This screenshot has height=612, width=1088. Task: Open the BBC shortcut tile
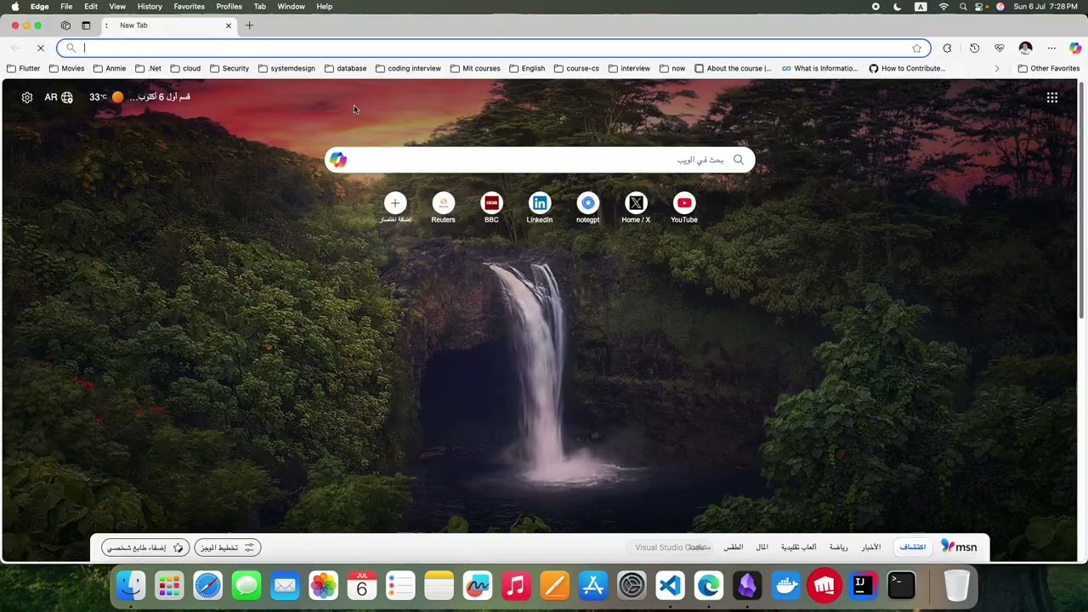pos(491,208)
